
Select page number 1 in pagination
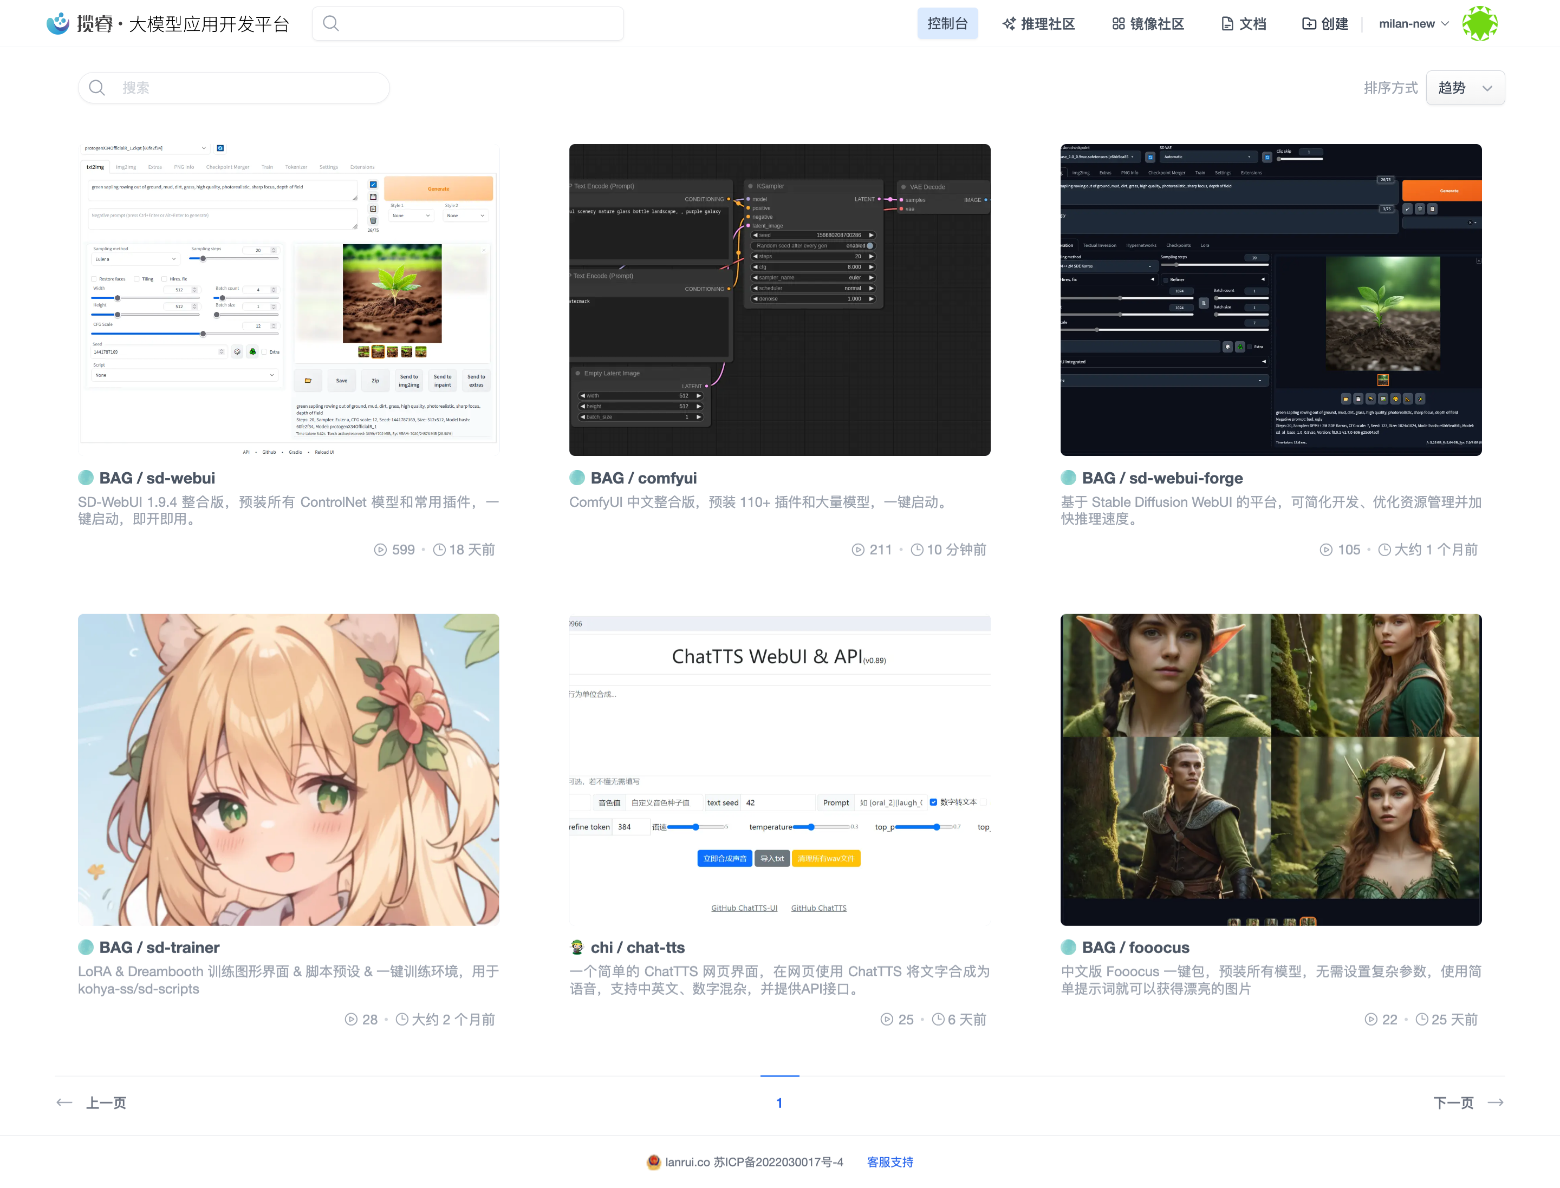point(779,1103)
